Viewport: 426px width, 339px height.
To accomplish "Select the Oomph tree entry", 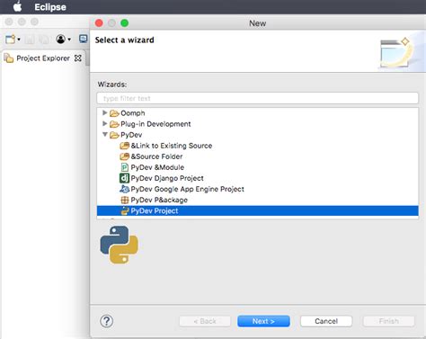I will tap(133, 113).
